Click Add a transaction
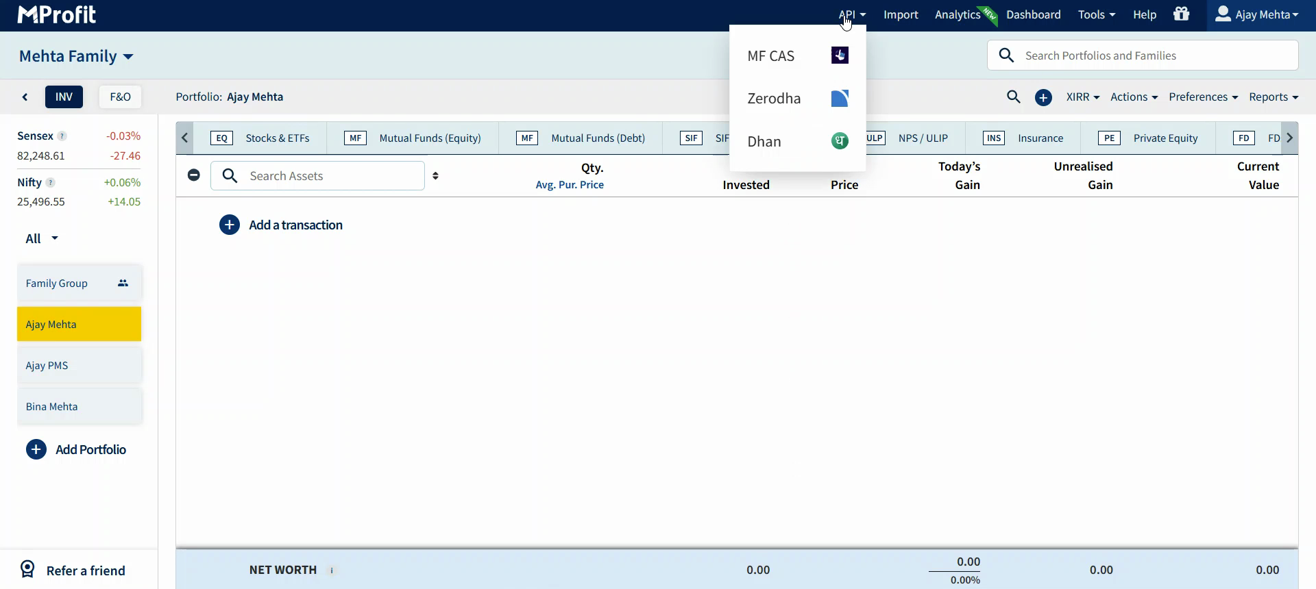This screenshot has height=589, width=1316. click(x=281, y=225)
